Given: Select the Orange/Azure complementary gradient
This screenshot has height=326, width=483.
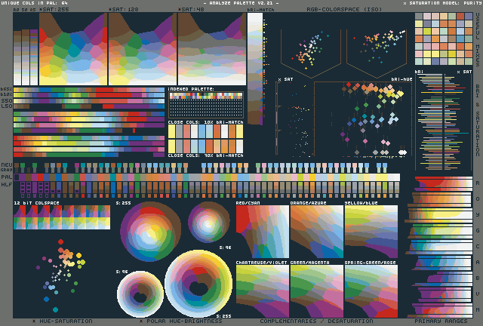Looking at the screenshot, I should click(x=315, y=232).
